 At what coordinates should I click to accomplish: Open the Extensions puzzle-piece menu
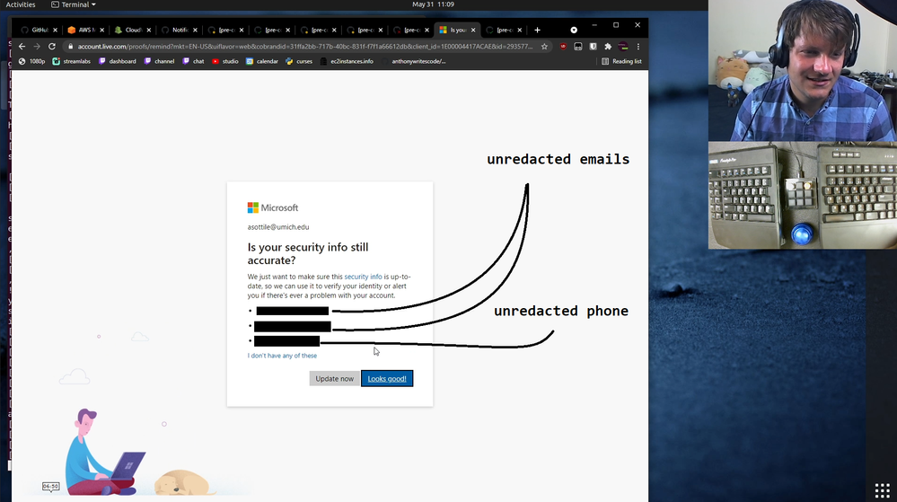click(x=608, y=47)
